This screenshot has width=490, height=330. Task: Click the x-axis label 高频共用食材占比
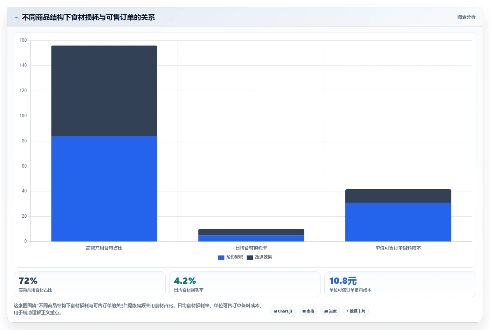(x=104, y=248)
